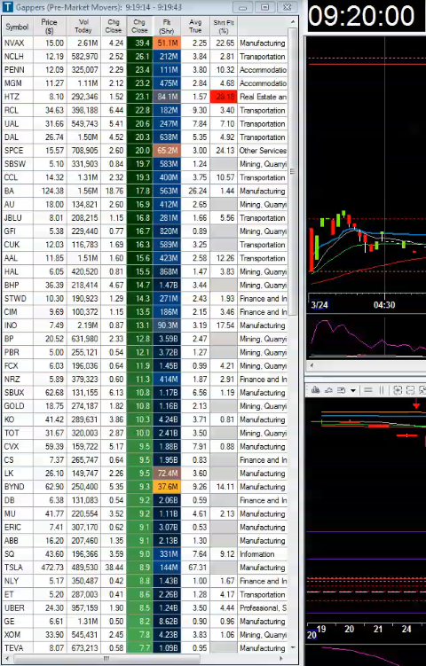Click the third chart-style icon before the arrow
The width and height of the screenshot is (426, 666).
pyautogui.click(x=342, y=390)
